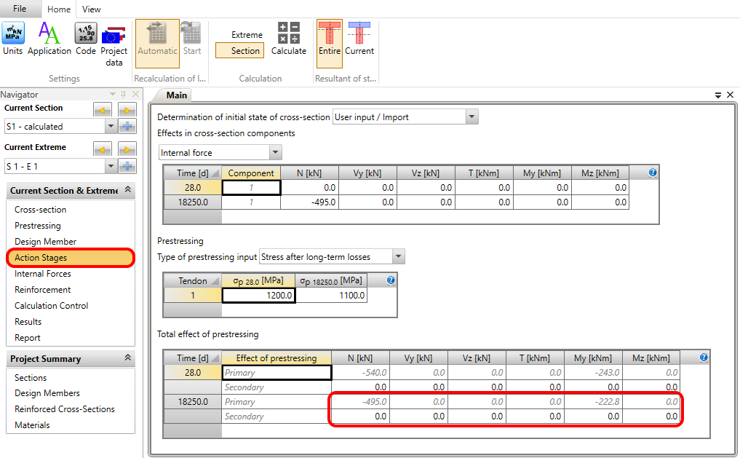Open Project data icon
Image resolution: width=740 pixels, height=458 pixels.
coord(114,44)
